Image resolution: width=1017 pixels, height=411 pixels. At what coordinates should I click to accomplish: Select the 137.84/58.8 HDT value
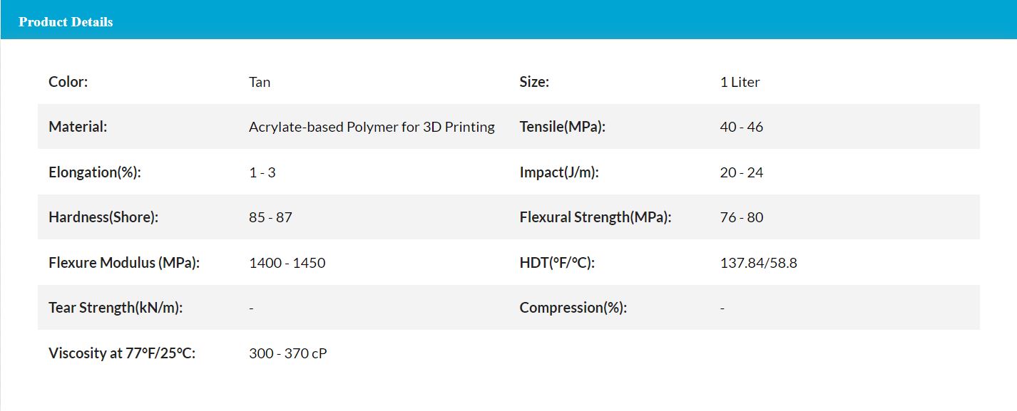tap(758, 263)
